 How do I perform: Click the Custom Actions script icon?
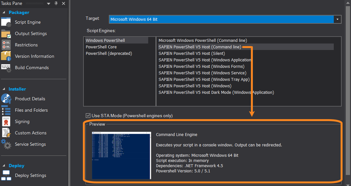pos(6,133)
